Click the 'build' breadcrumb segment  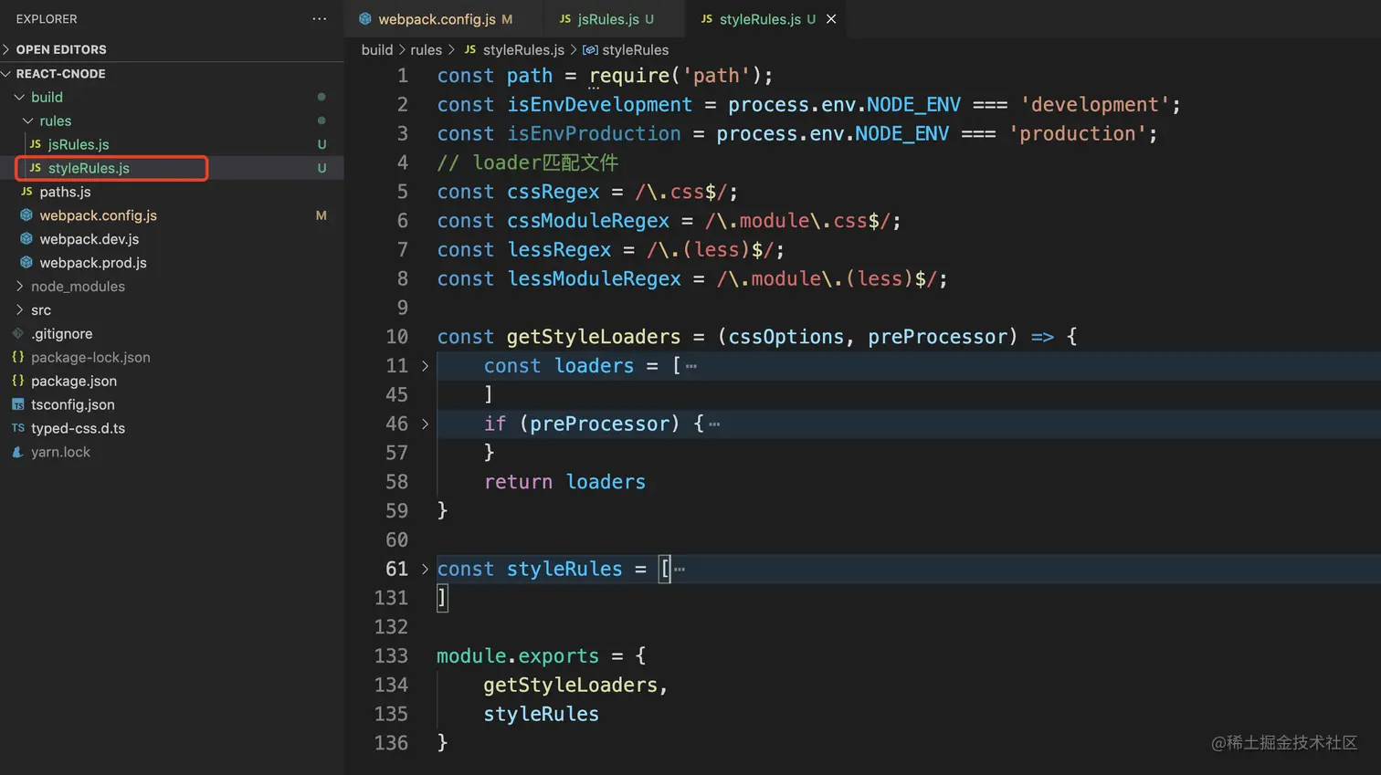pos(377,50)
